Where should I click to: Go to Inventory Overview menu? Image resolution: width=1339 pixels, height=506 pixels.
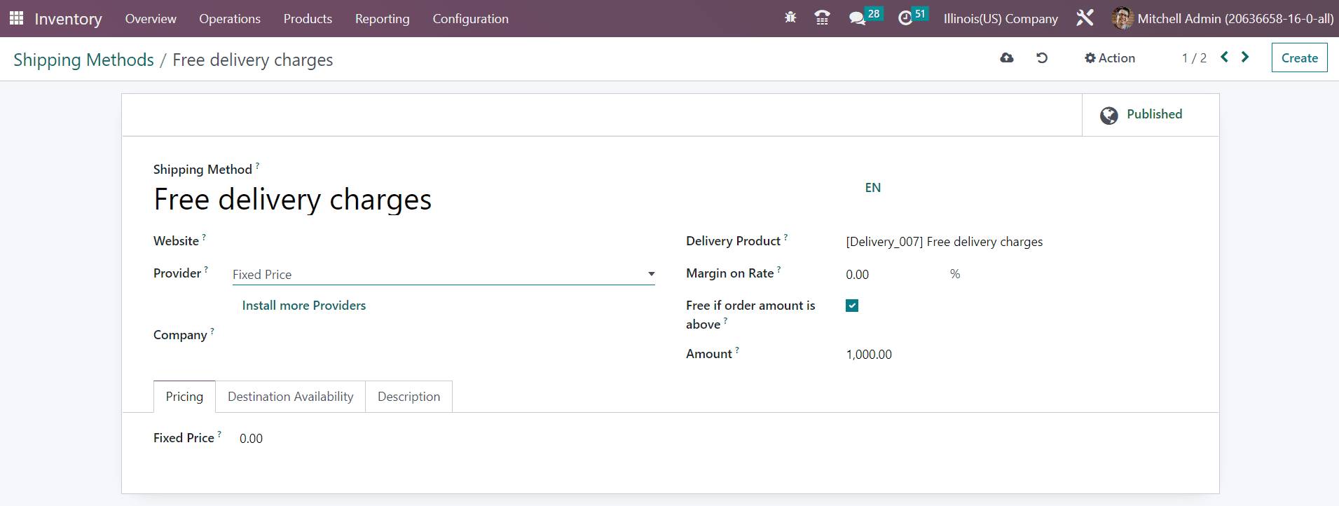pyautogui.click(x=151, y=19)
